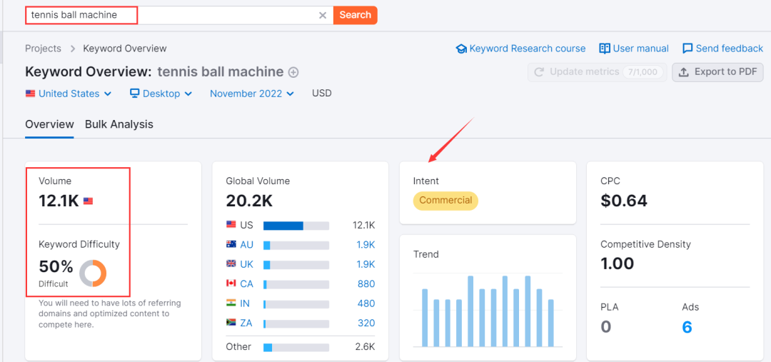The height and width of the screenshot is (362, 771).
Task: Click the User manual book icon
Action: coord(605,49)
